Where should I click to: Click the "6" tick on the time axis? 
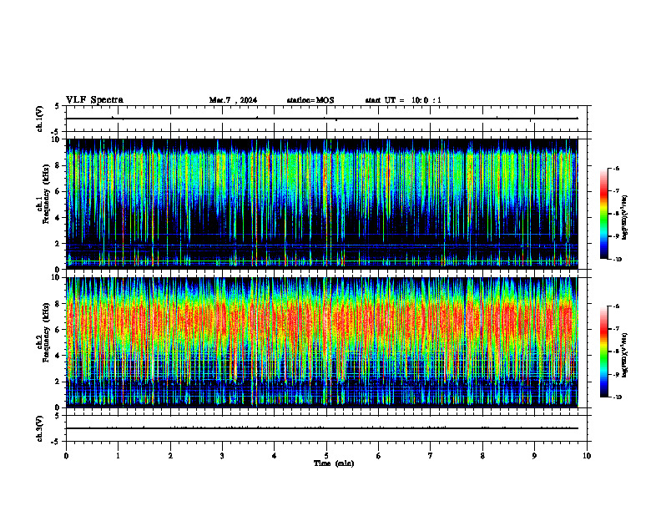click(x=379, y=456)
